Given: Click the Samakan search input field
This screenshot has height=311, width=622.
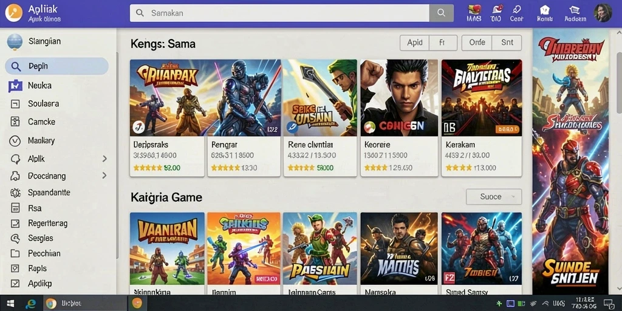Looking at the screenshot, I should point(279,13).
